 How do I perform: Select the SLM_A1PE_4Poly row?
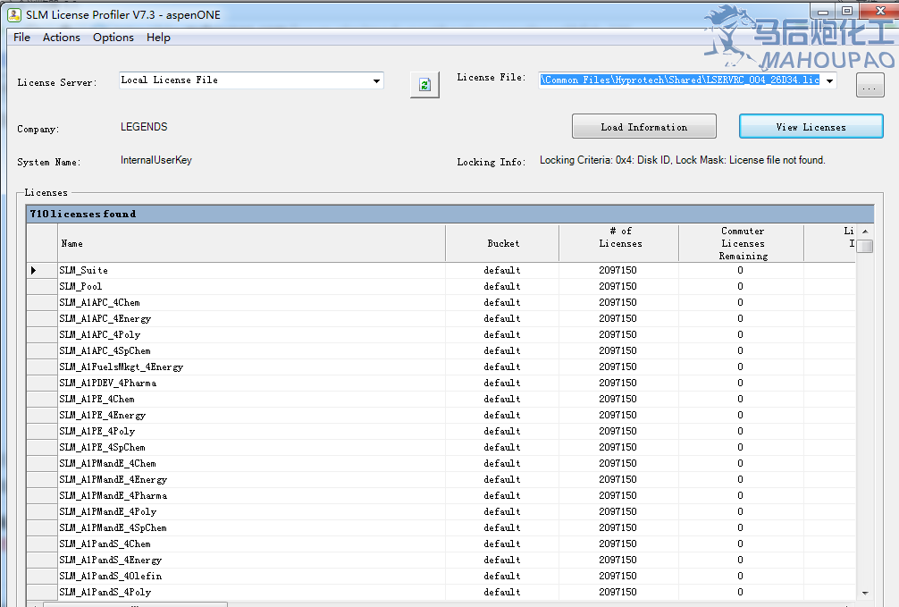441,431
